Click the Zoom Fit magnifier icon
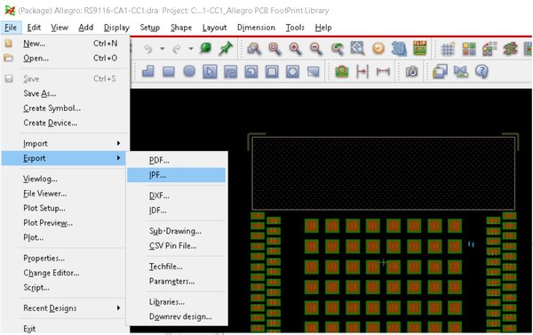This screenshot has height=335, width=533. pos(274,49)
